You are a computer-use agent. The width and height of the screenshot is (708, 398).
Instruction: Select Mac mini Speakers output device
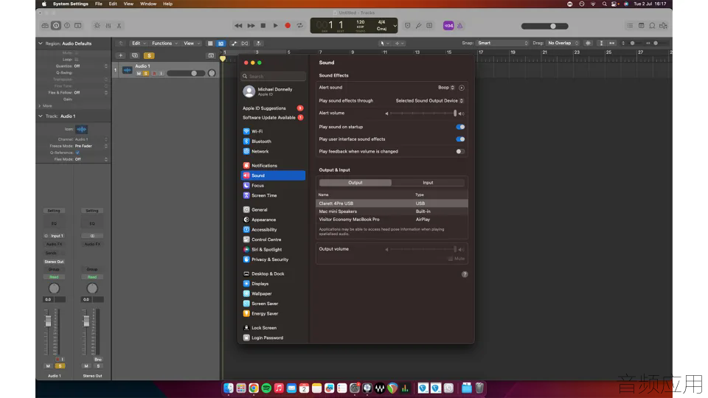[x=392, y=212]
